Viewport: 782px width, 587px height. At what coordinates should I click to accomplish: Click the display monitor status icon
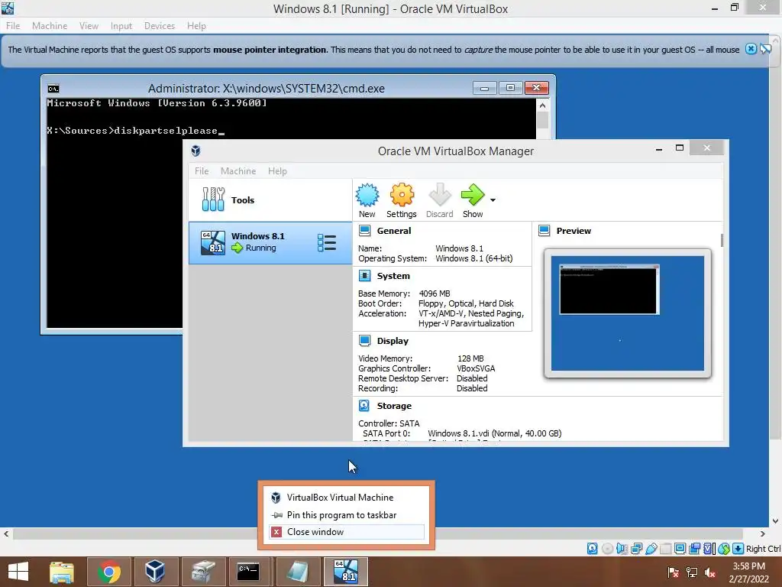point(680,549)
